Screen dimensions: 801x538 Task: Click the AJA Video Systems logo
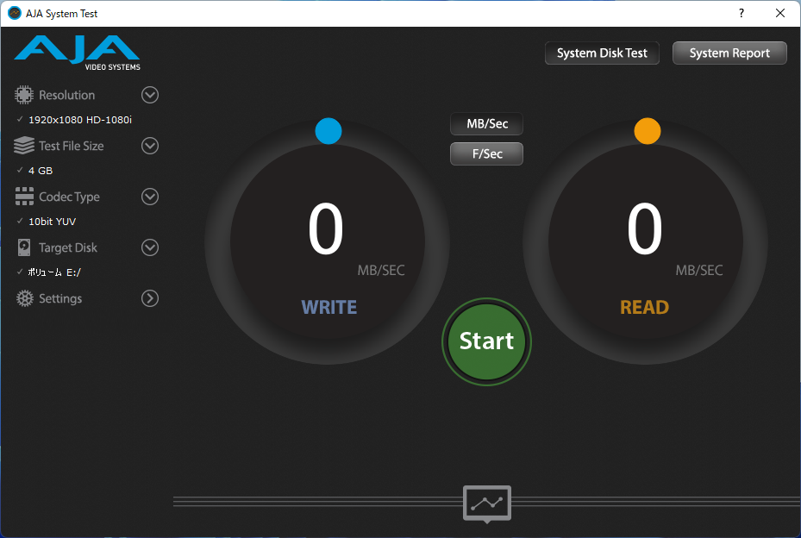(76, 52)
